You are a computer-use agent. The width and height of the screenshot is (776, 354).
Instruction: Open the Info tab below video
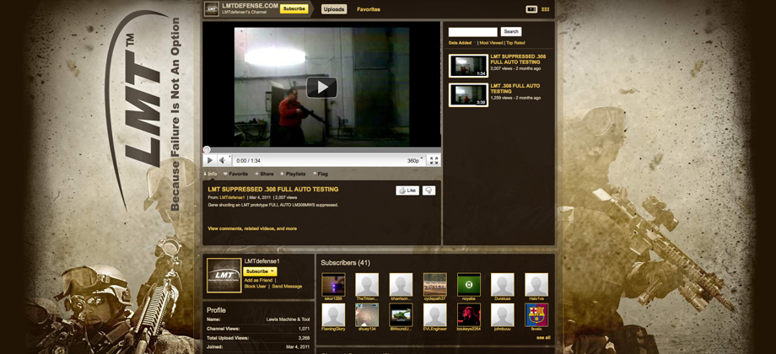click(210, 174)
